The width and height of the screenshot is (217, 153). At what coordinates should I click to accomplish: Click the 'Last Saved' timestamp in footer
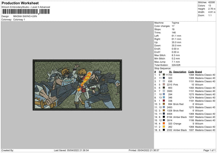[71, 150]
